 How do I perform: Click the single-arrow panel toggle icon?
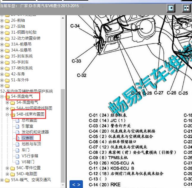(x=171, y=8)
